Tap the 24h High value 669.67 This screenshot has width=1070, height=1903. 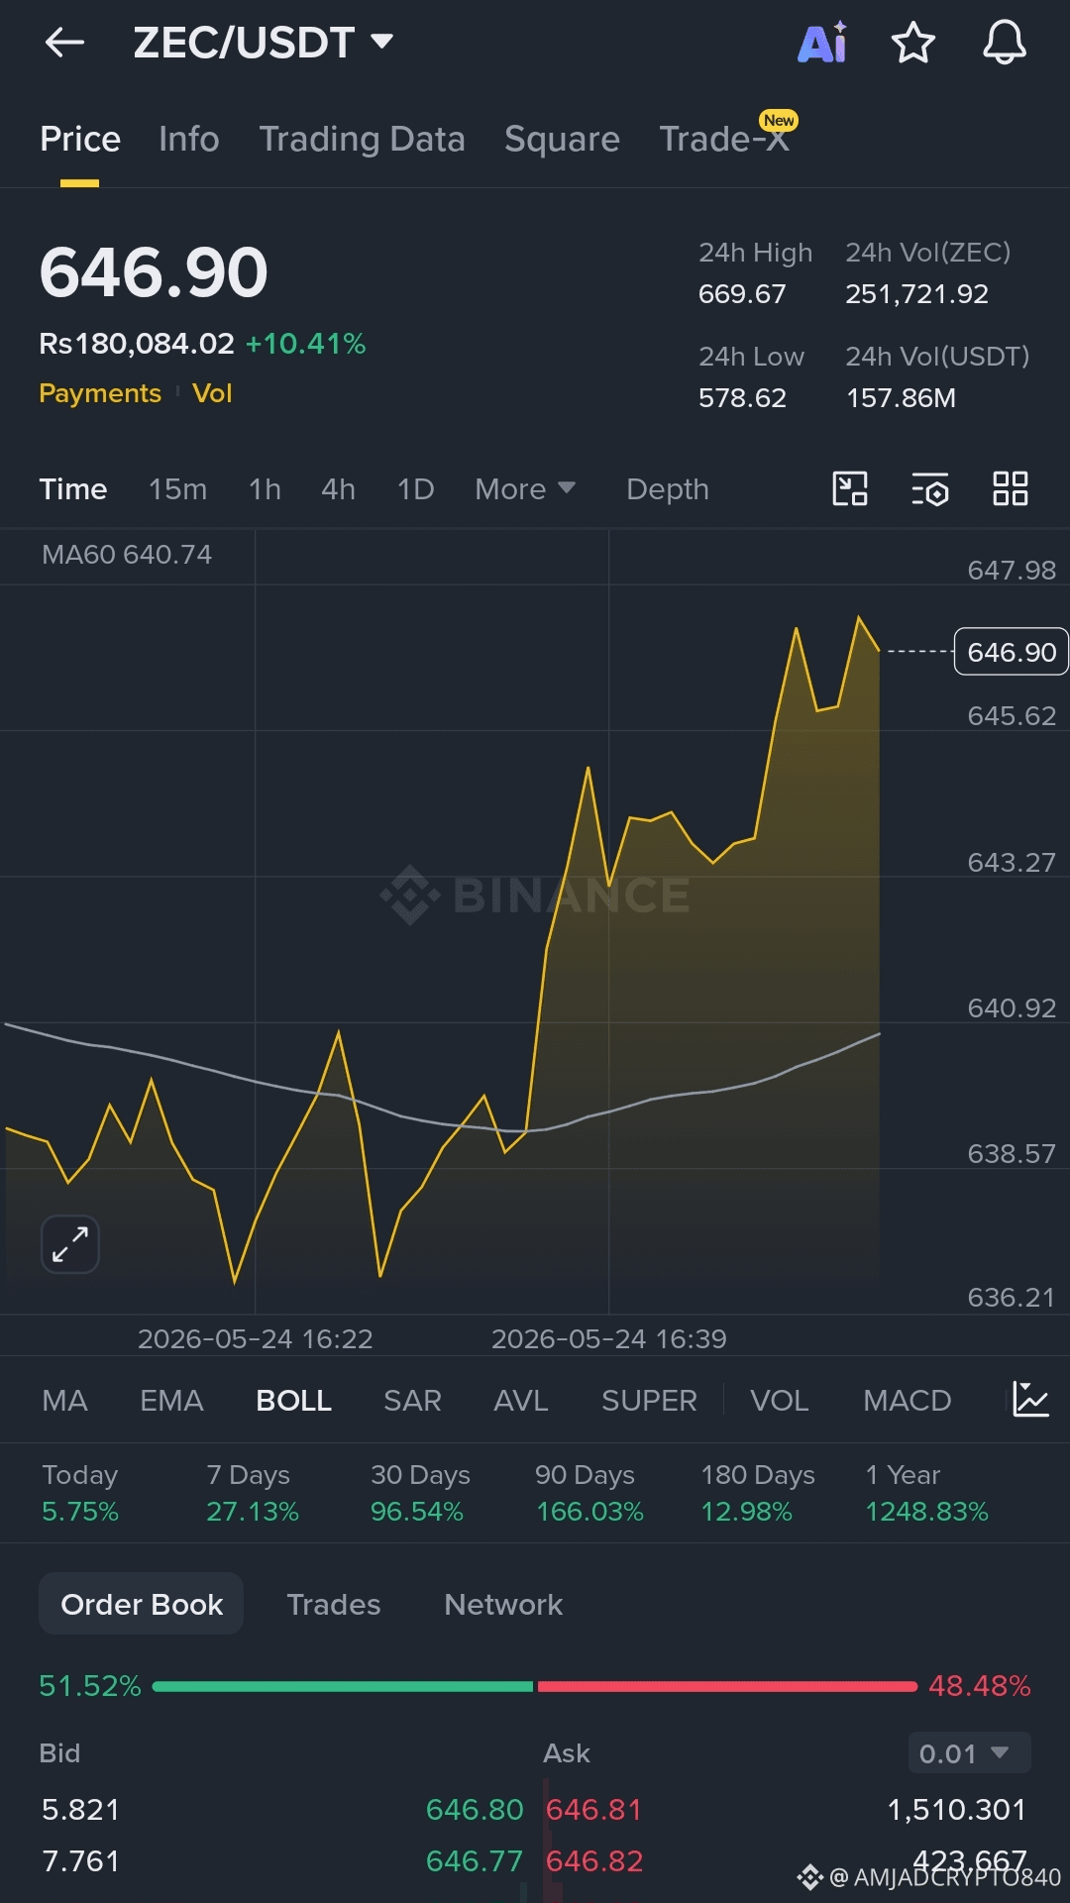(742, 294)
